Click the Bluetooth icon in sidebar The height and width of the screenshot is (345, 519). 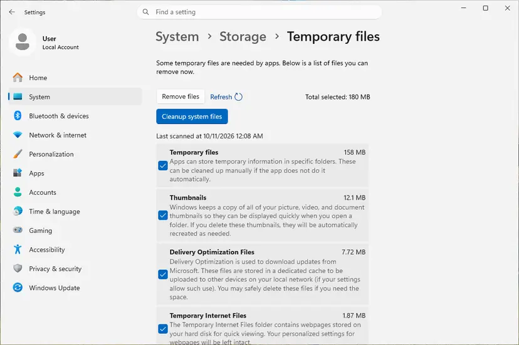point(18,116)
